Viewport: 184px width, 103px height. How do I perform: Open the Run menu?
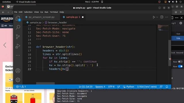46,12
